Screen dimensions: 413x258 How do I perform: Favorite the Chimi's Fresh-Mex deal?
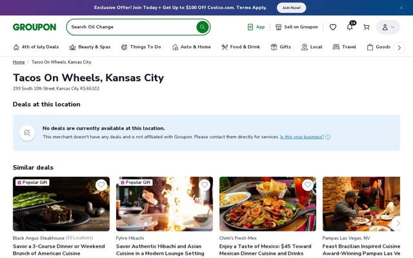click(308, 185)
